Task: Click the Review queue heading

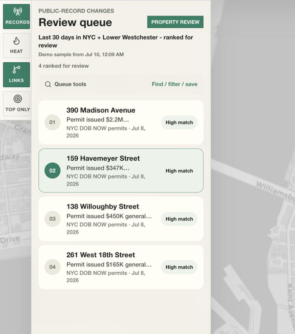Action: coord(75,22)
